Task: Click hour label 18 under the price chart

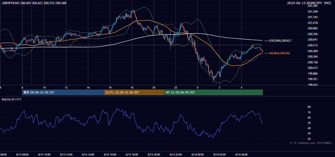Action: tap(132, 88)
